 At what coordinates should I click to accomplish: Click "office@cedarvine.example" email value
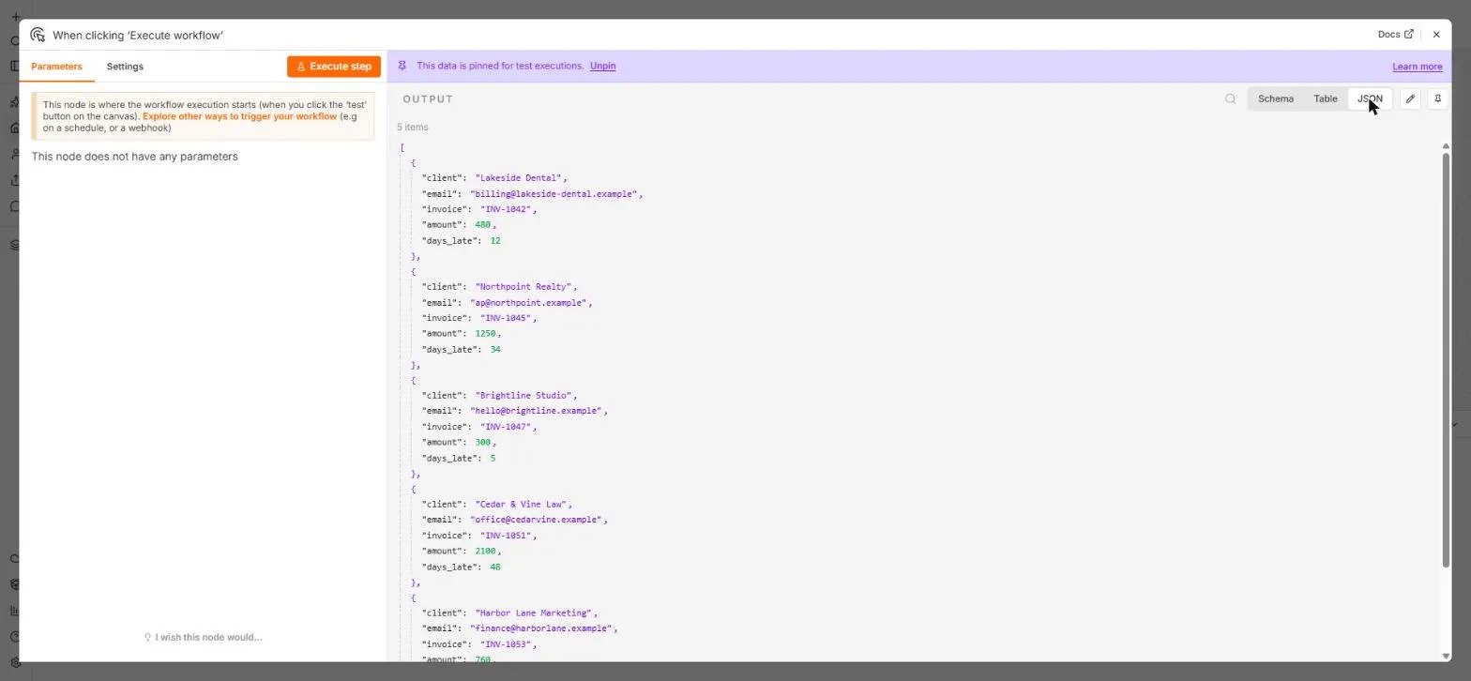point(537,520)
